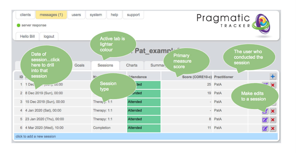296x153 pixels.
Task: Delete the 4 Jan 2020 session
Action: click(273, 111)
